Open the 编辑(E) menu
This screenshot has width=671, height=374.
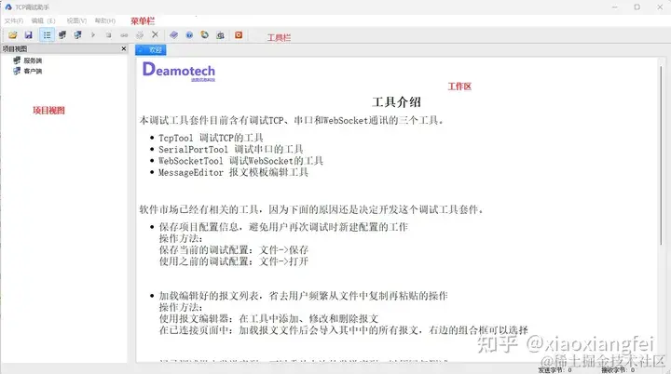(43, 20)
